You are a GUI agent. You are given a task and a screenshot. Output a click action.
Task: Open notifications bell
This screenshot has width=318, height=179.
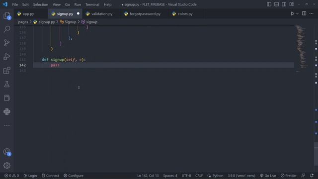pos(312,176)
